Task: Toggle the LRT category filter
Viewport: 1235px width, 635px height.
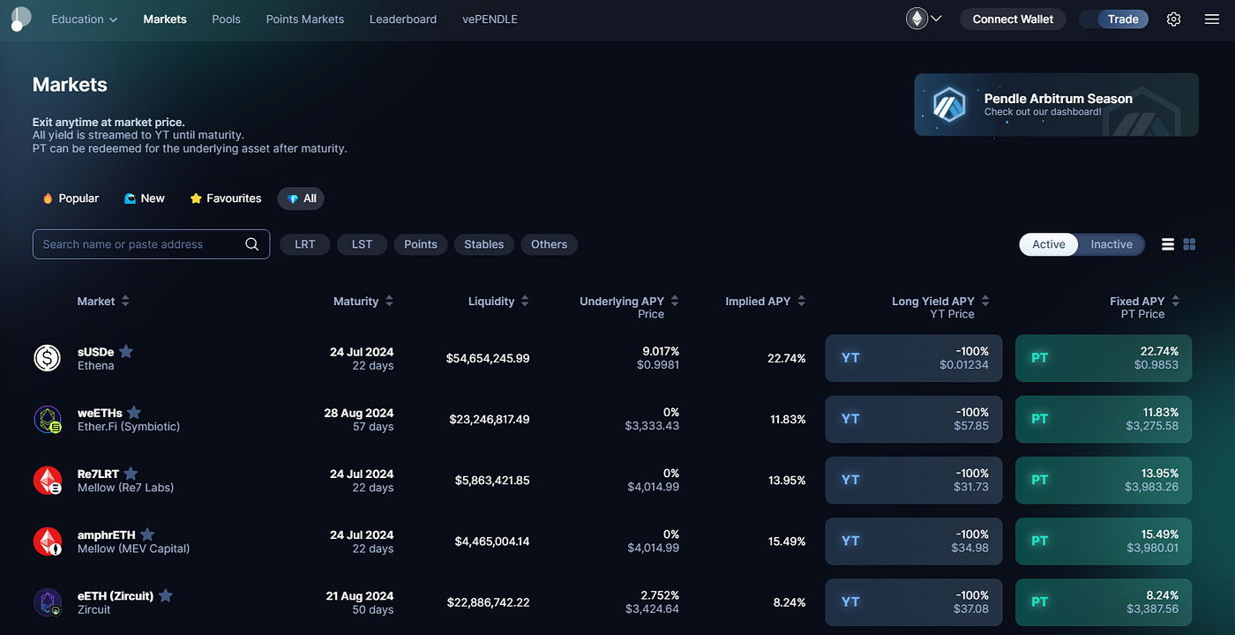Action: (305, 244)
